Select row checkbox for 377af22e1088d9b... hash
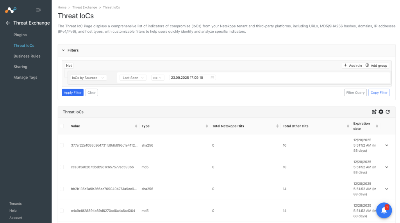The image size is (400, 223). [62, 145]
